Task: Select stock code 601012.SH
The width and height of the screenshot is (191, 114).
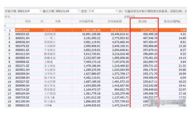Action: (x=23, y=54)
